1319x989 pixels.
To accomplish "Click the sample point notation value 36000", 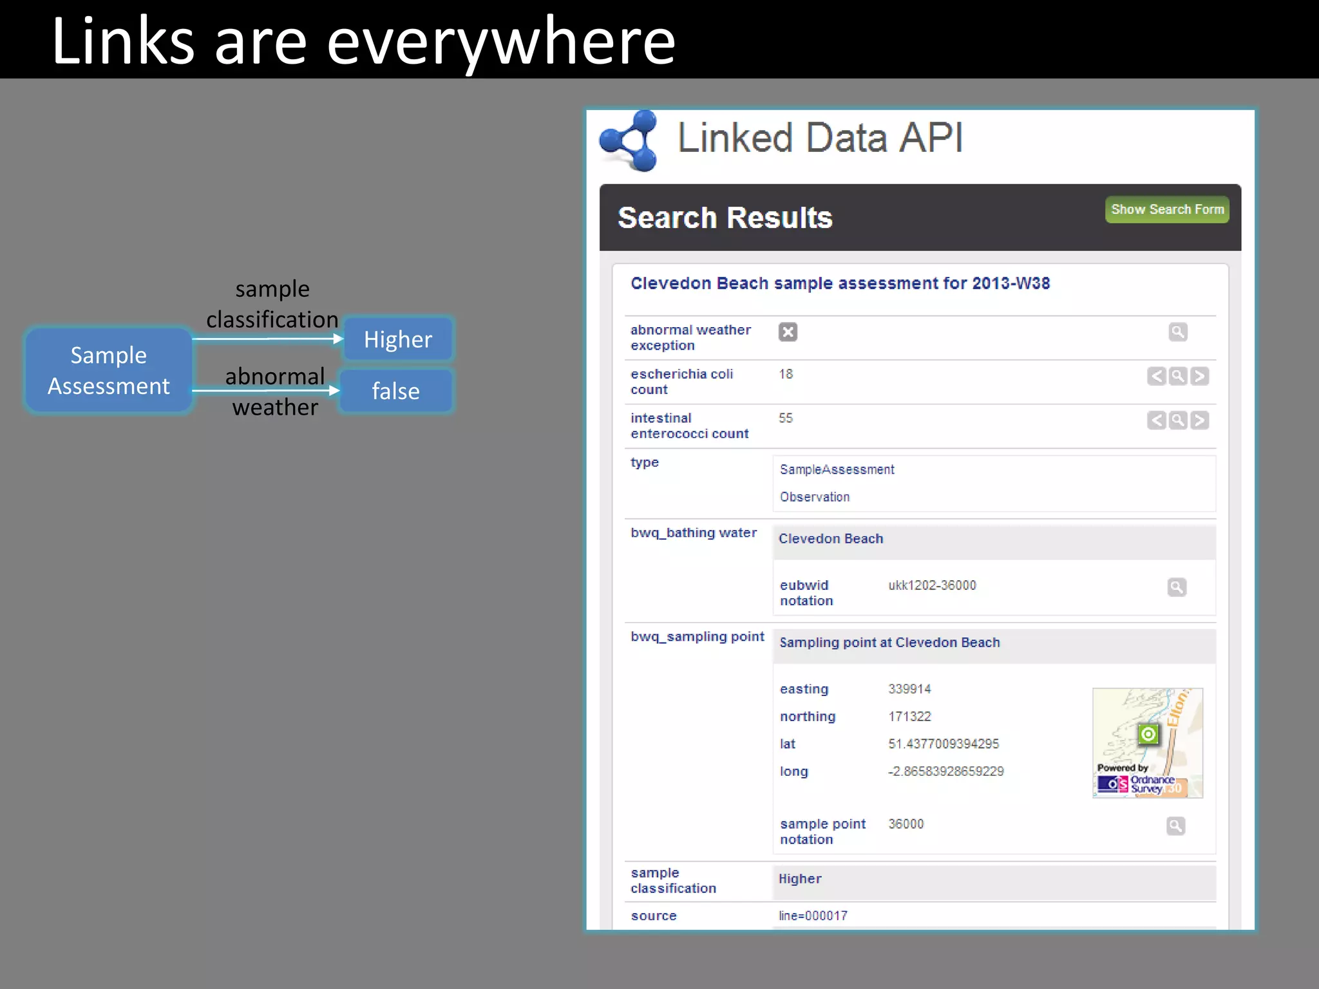I will click(x=906, y=824).
